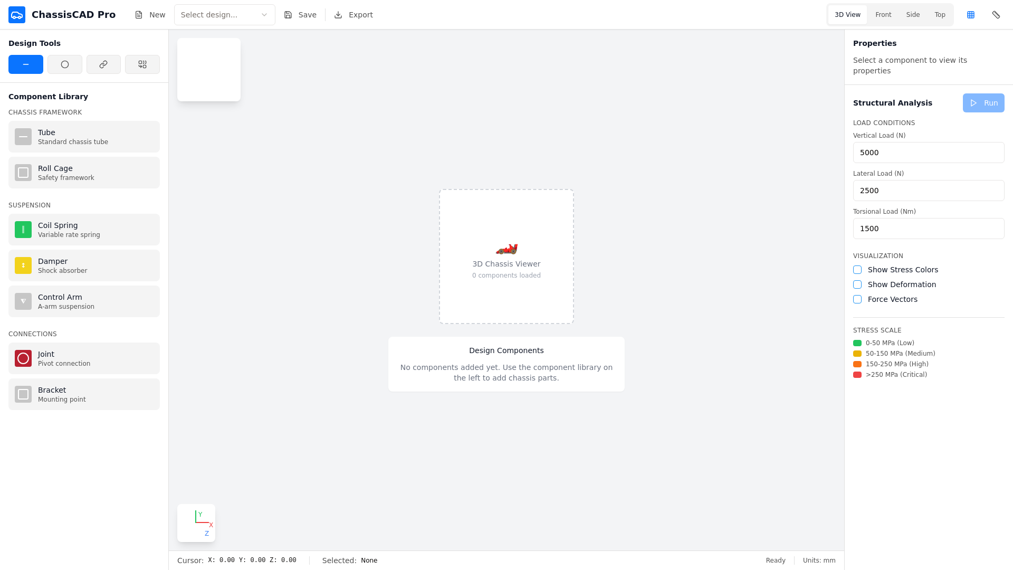This screenshot has height=570, width=1013.
Task: Click the race car emoji in viewer
Action: (x=506, y=249)
